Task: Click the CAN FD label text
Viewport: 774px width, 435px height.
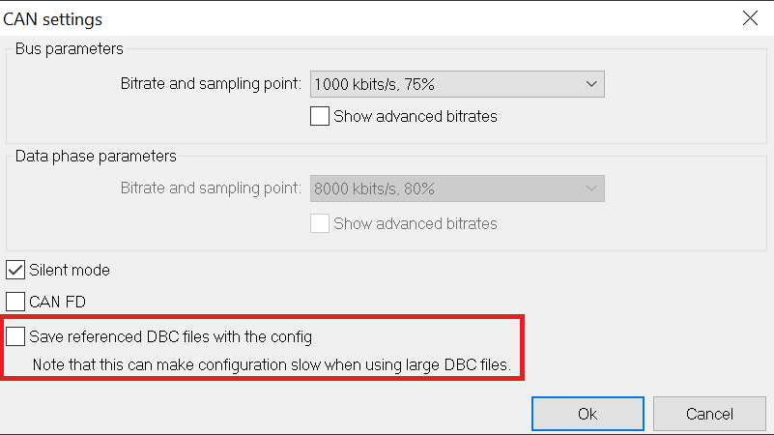Action: tap(57, 302)
